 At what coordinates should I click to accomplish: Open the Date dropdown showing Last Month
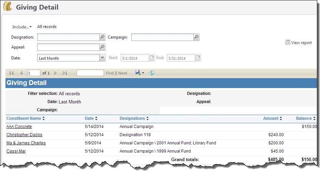pyautogui.click(x=102, y=58)
